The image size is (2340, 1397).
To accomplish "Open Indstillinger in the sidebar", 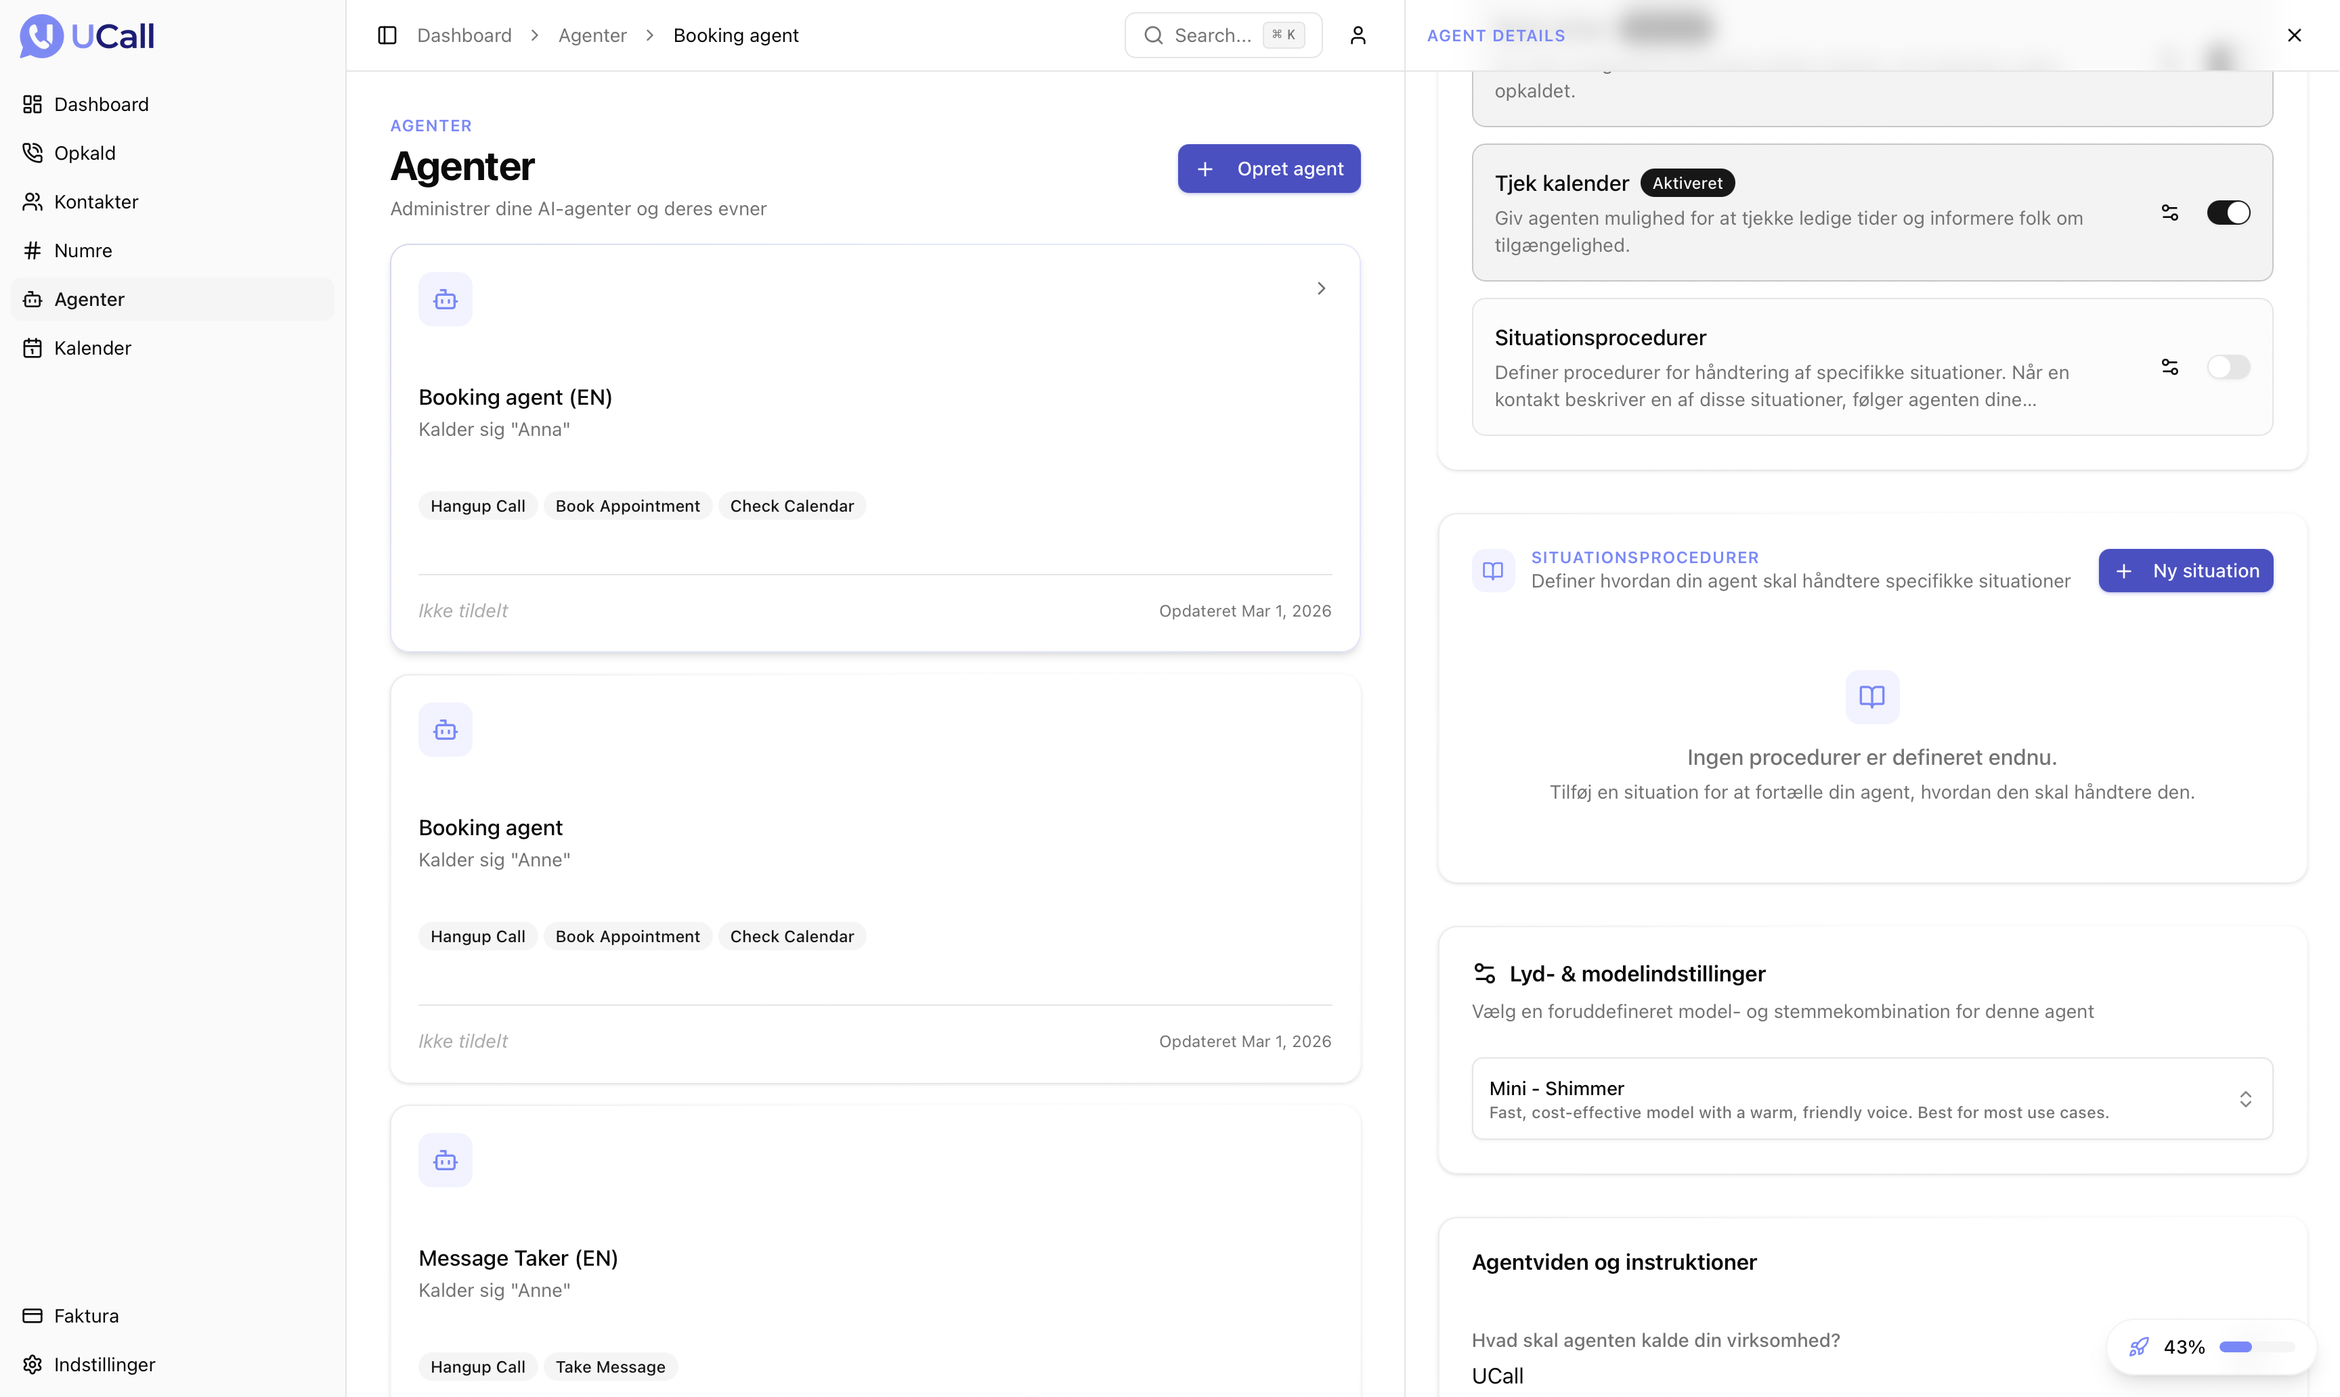I will click(173, 1365).
